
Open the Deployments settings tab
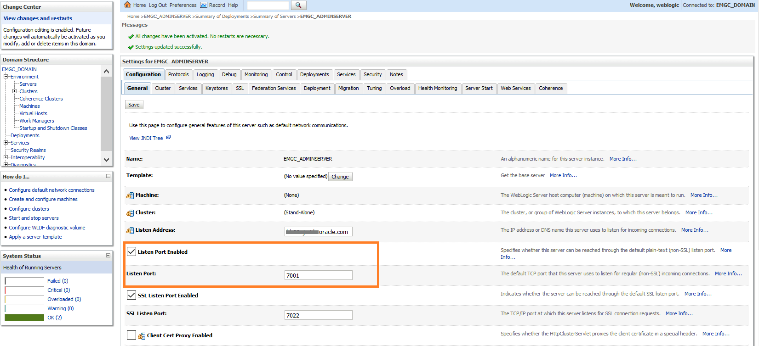[314, 74]
